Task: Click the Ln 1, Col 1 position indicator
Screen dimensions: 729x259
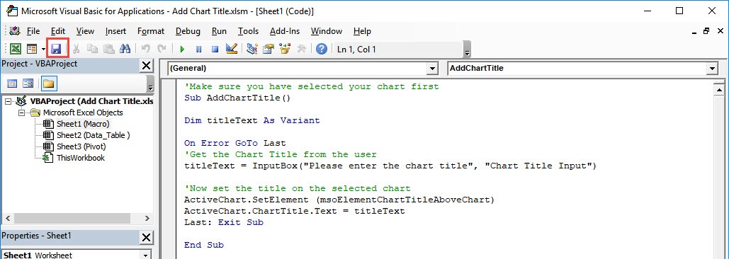Action: [x=356, y=50]
